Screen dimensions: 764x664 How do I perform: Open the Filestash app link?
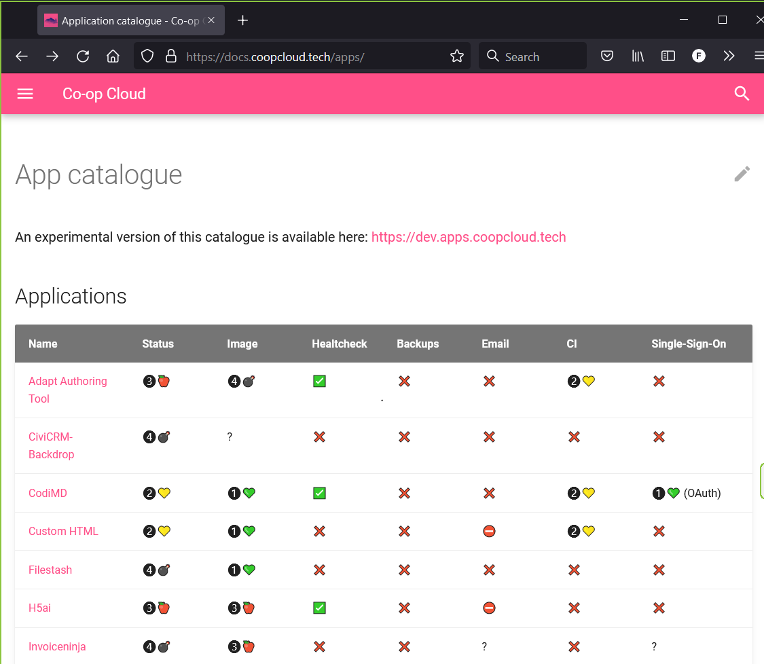tap(50, 570)
